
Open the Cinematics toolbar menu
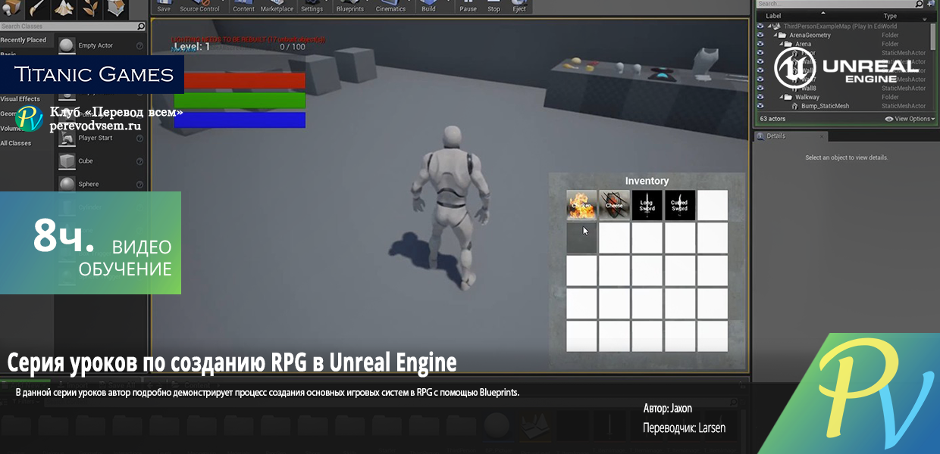[391, 6]
